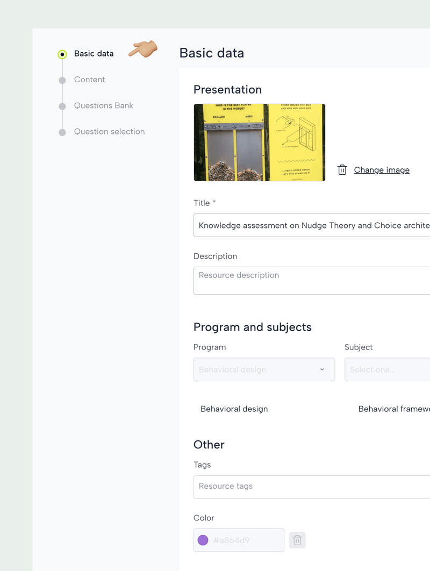This screenshot has height=571, width=430.
Task: Click the Change image link
Action: coord(382,170)
